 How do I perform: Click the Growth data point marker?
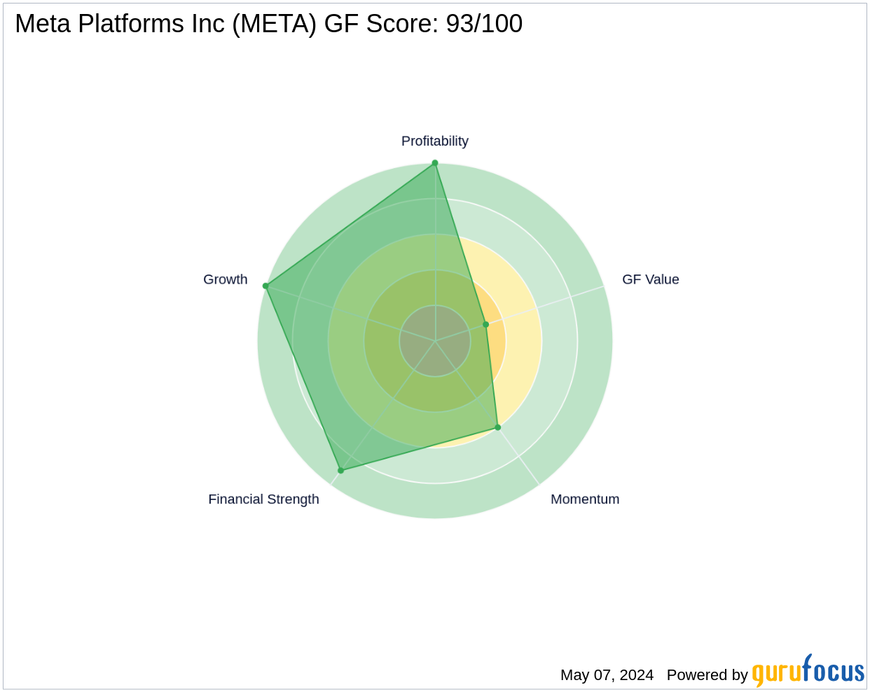pos(265,286)
